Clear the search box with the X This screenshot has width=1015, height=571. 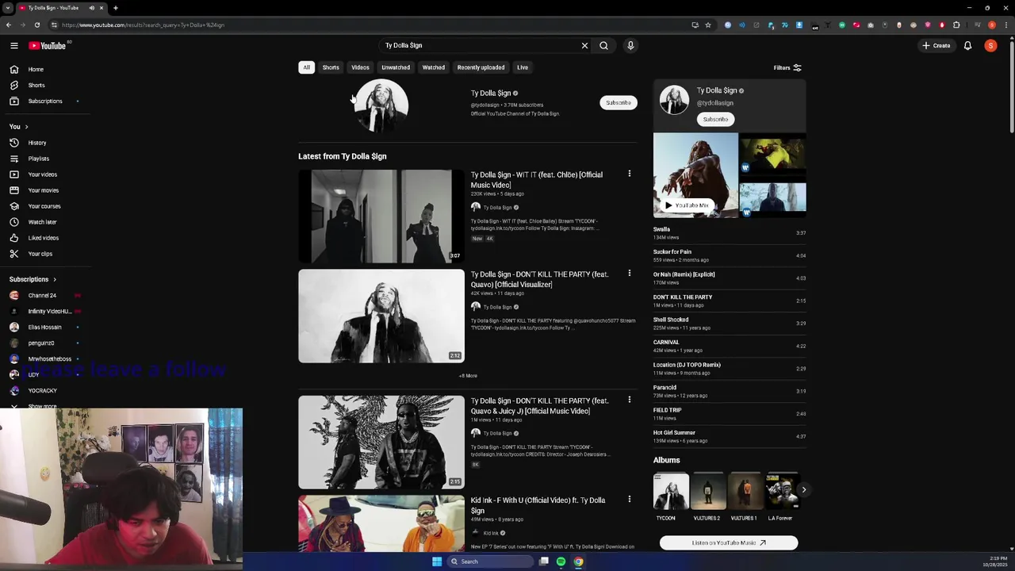[585, 46]
